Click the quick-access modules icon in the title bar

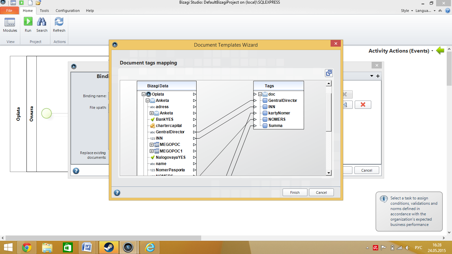13,3
